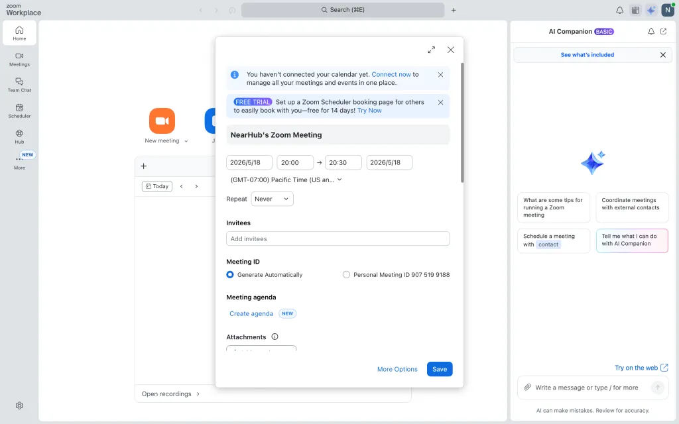Open settings gear at sidebar bottom

coord(19,405)
